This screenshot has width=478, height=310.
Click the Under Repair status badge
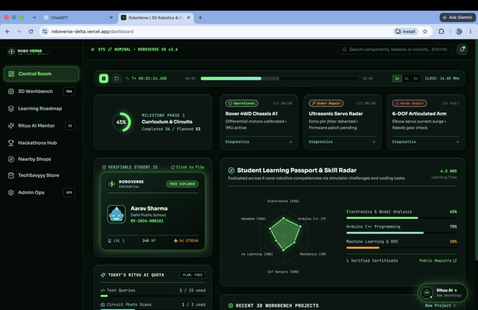pos(326,104)
